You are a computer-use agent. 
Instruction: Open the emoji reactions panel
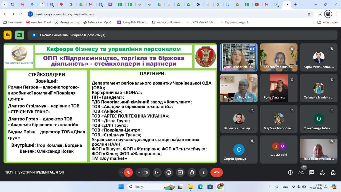(x=169, y=173)
